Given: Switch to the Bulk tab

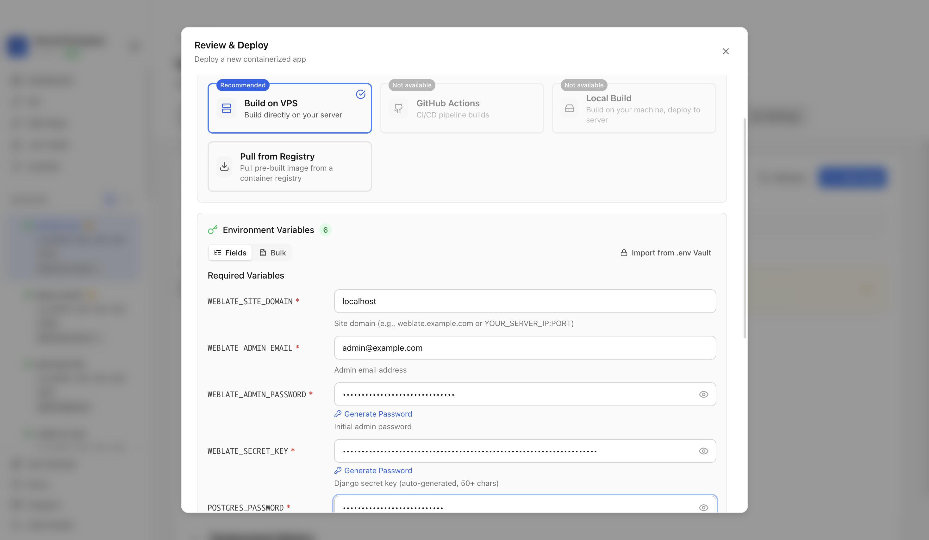Looking at the screenshot, I should [272, 253].
